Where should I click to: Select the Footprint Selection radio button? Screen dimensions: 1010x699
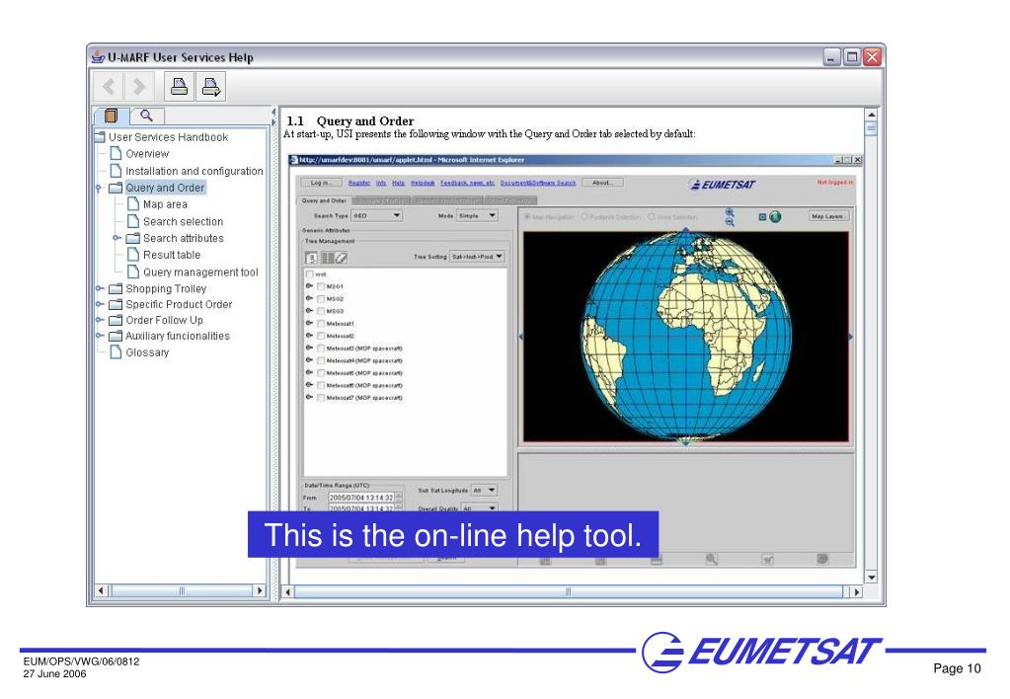pos(584,217)
